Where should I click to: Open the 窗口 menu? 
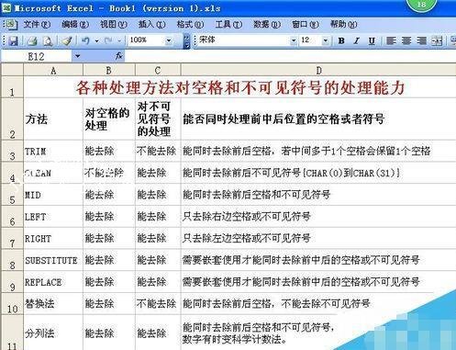(306, 24)
